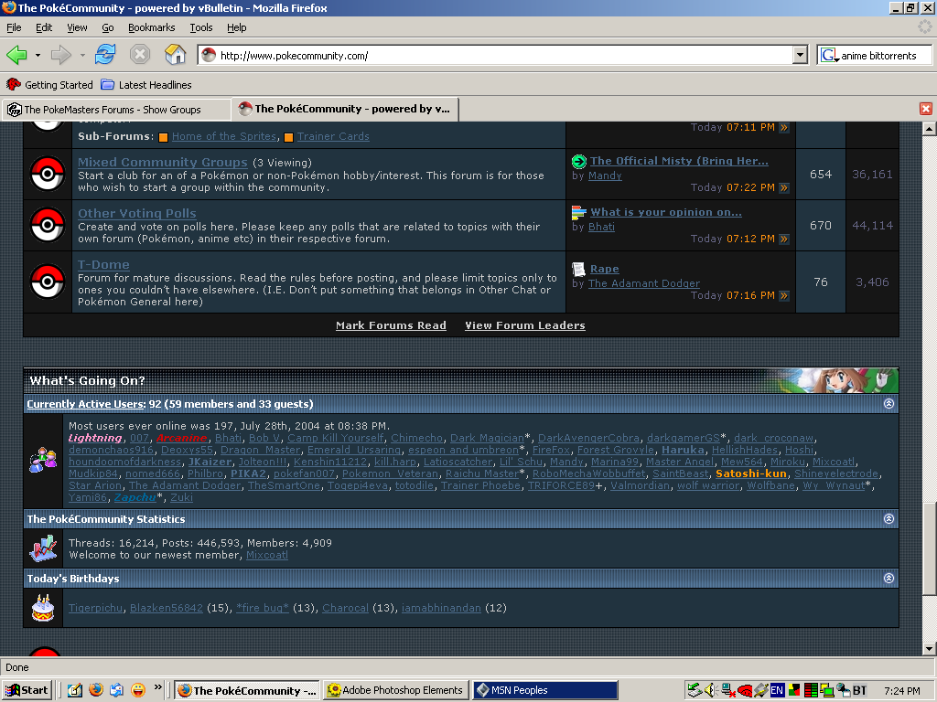
Task: Open the Back button history dropdown arrow
Action: click(38, 56)
